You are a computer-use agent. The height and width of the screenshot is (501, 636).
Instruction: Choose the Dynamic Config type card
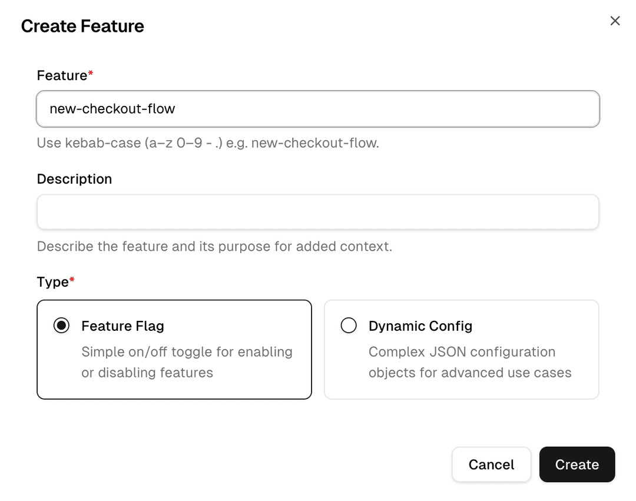pos(461,349)
